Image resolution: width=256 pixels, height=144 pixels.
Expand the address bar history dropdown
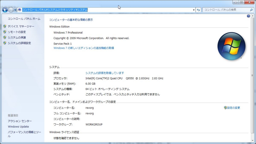click(194, 10)
